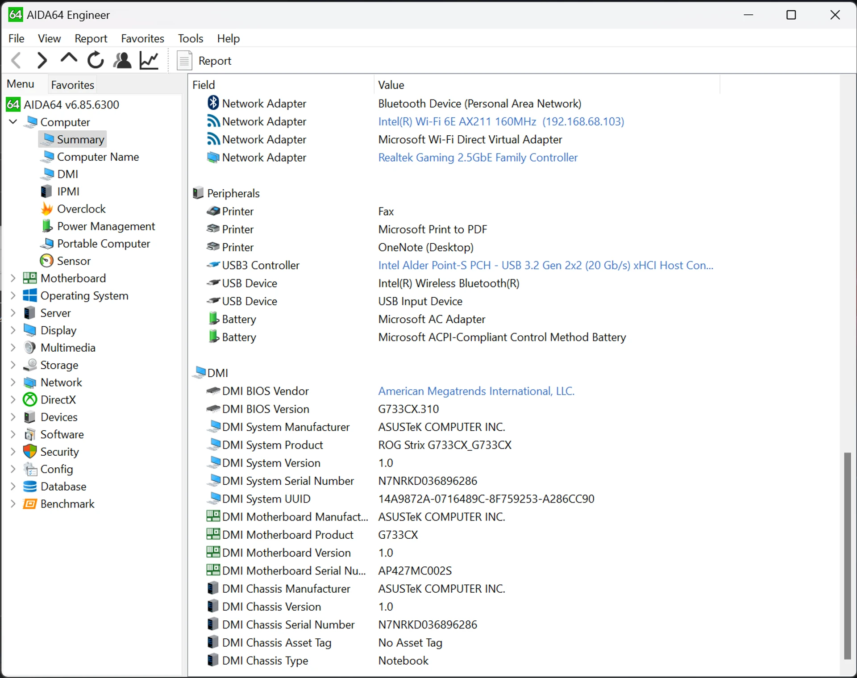Refresh the page with the refresh icon
Image resolution: width=857 pixels, height=678 pixels.
click(96, 60)
